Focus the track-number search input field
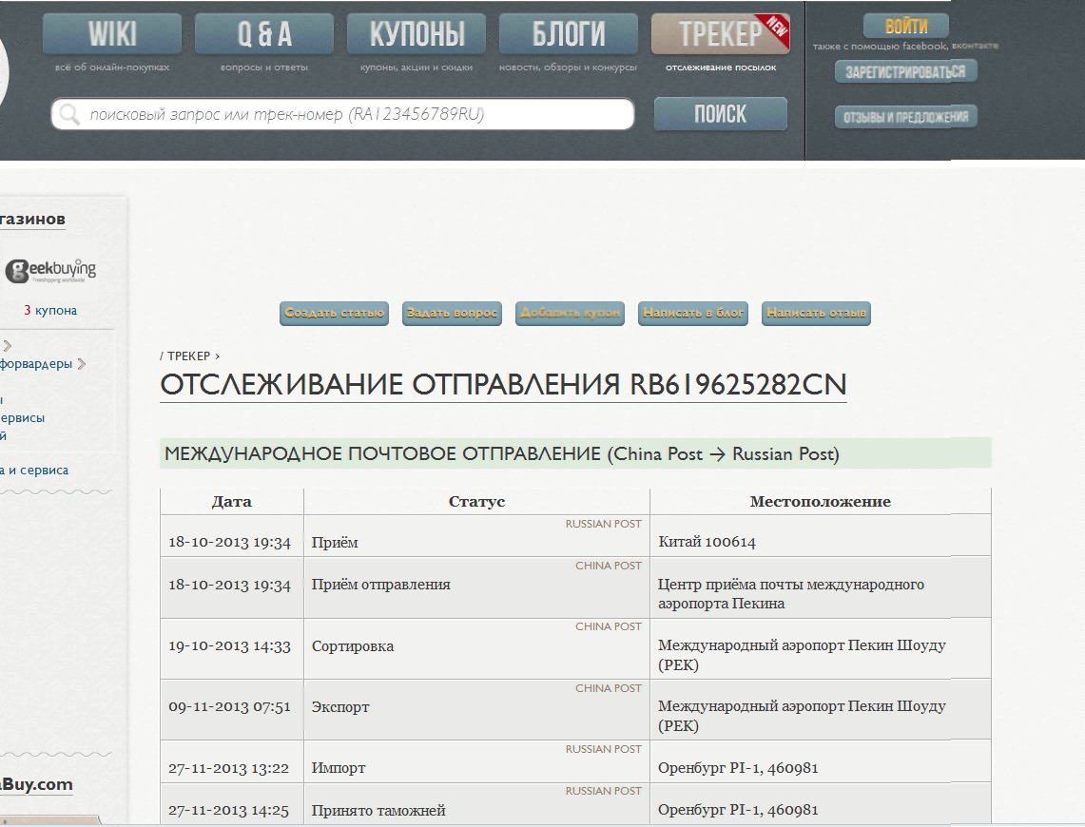 pyautogui.click(x=352, y=115)
